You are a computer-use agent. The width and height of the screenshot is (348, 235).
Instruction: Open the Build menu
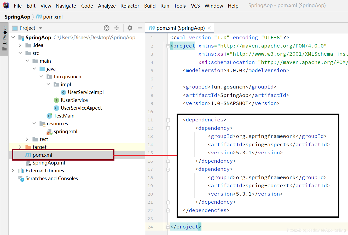pos(150,6)
